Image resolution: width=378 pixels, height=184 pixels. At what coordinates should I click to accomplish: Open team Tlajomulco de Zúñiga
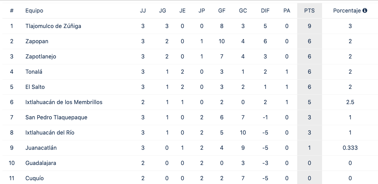click(53, 26)
